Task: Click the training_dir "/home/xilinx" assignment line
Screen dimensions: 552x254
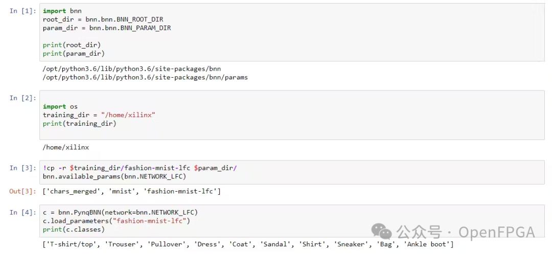Action: click(99, 115)
